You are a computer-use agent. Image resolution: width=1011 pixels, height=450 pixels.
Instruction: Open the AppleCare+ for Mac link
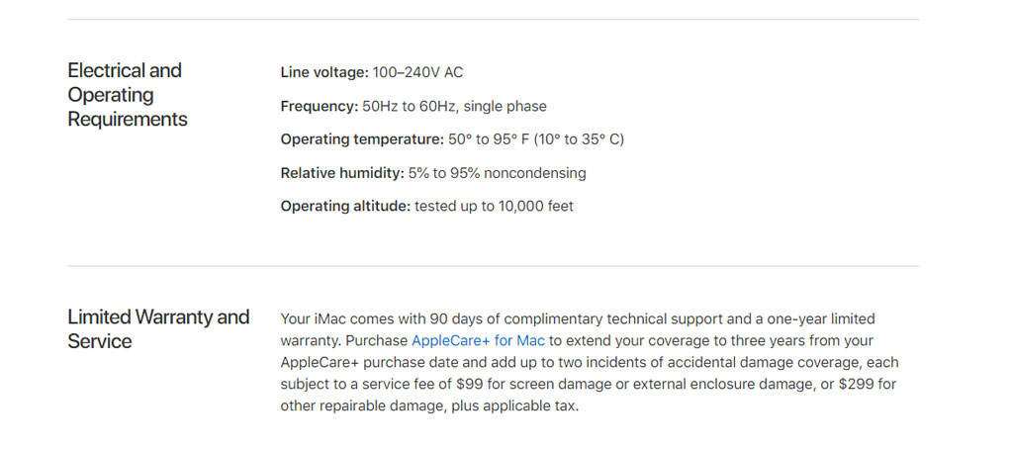click(478, 340)
